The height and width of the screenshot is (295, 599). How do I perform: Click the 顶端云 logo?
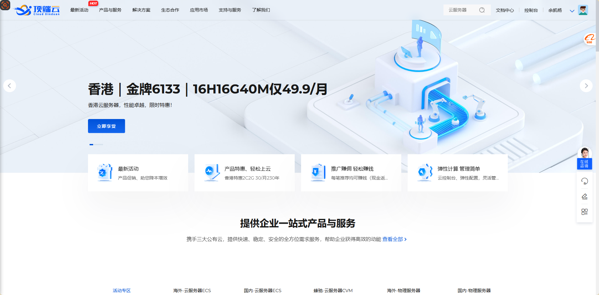(37, 10)
